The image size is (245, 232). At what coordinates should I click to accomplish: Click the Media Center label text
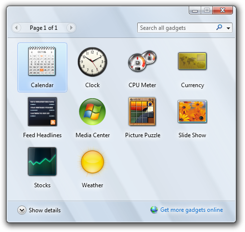pos(93,135)
